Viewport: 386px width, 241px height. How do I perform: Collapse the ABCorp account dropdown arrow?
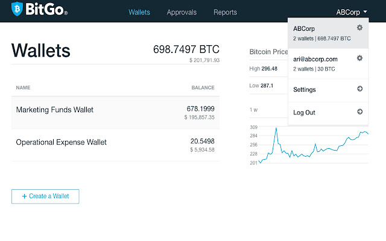point(365,11)
